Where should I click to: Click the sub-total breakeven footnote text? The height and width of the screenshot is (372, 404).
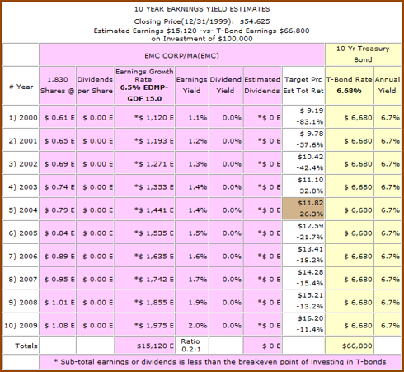[x=220, y=362]
